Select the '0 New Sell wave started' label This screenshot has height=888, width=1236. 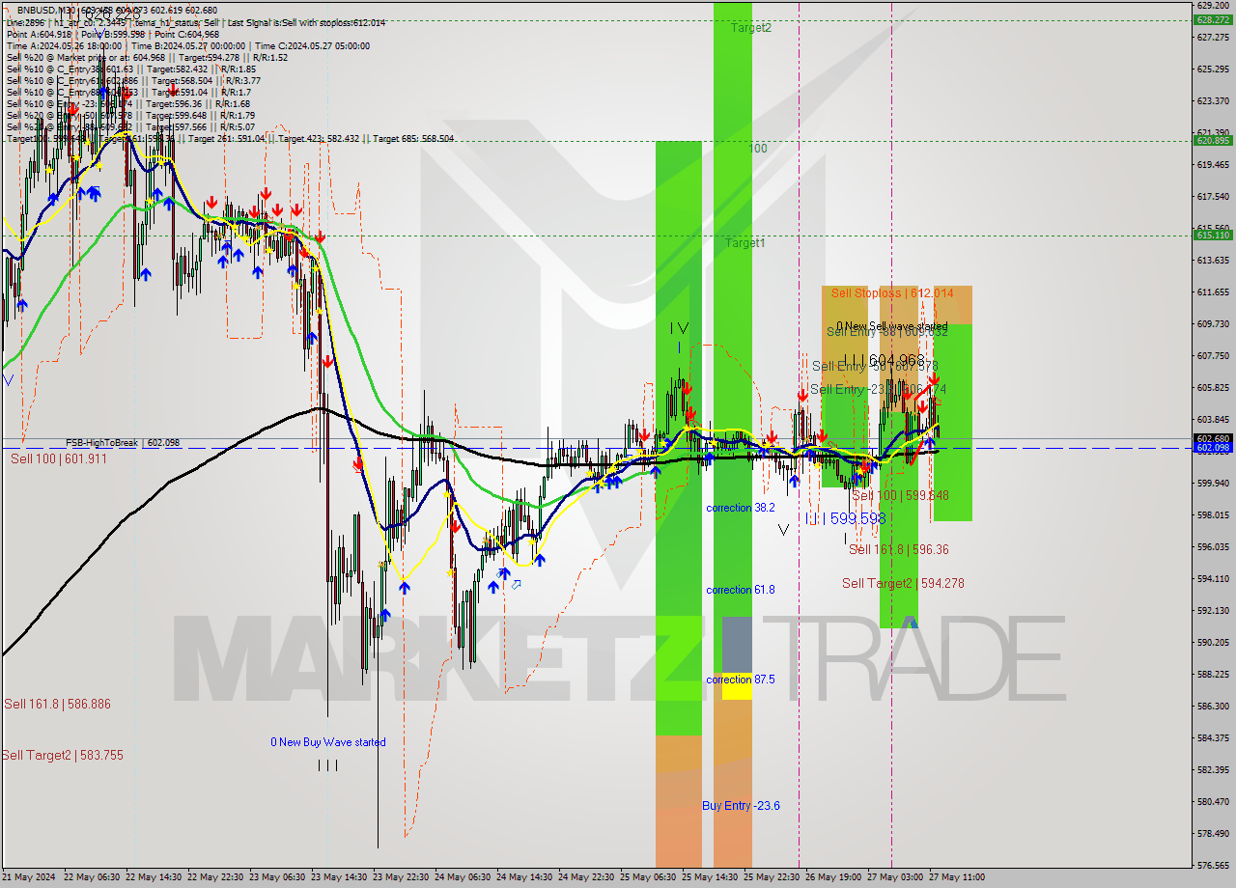[892, 326]
